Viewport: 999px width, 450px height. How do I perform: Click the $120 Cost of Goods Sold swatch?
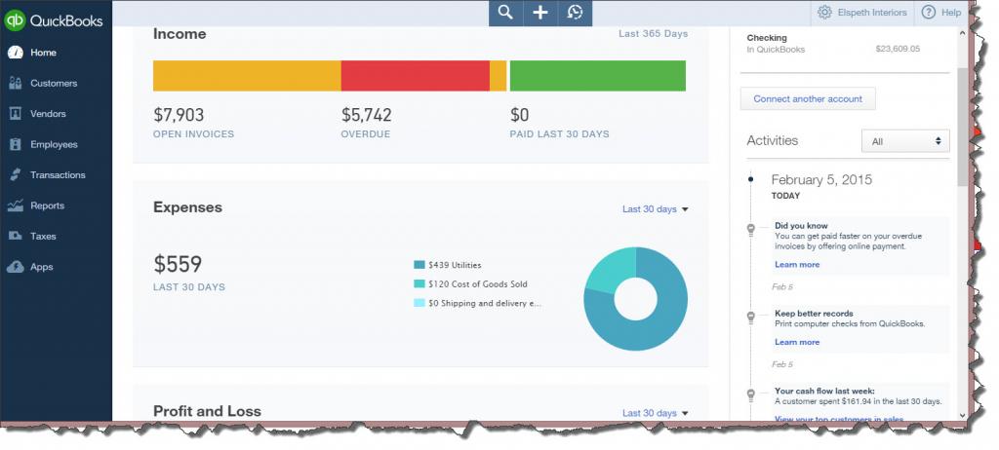tap(420, 283)
